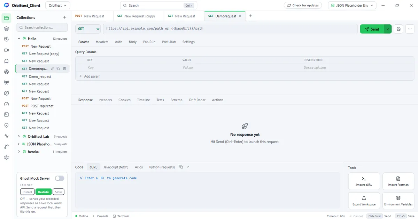Open the broadcast antenna sidebar icon
Image resolution: width=418 pixels, height=219 pixels.
click(x=6, y=82)
